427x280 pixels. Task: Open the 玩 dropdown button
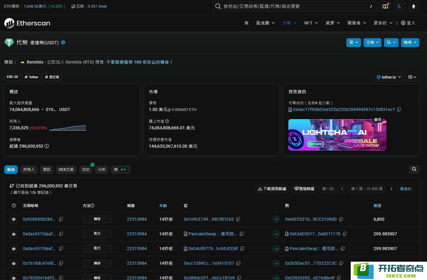(x=391, y=42)
